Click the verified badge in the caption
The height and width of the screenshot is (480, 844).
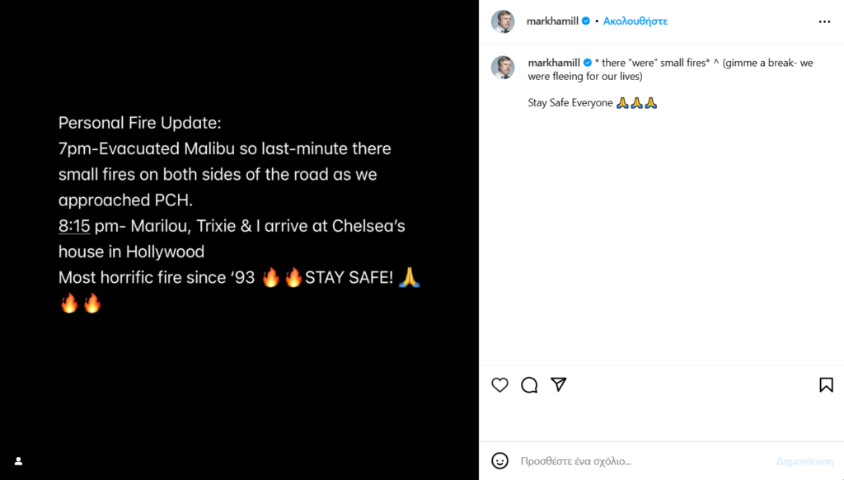(588, 63)
